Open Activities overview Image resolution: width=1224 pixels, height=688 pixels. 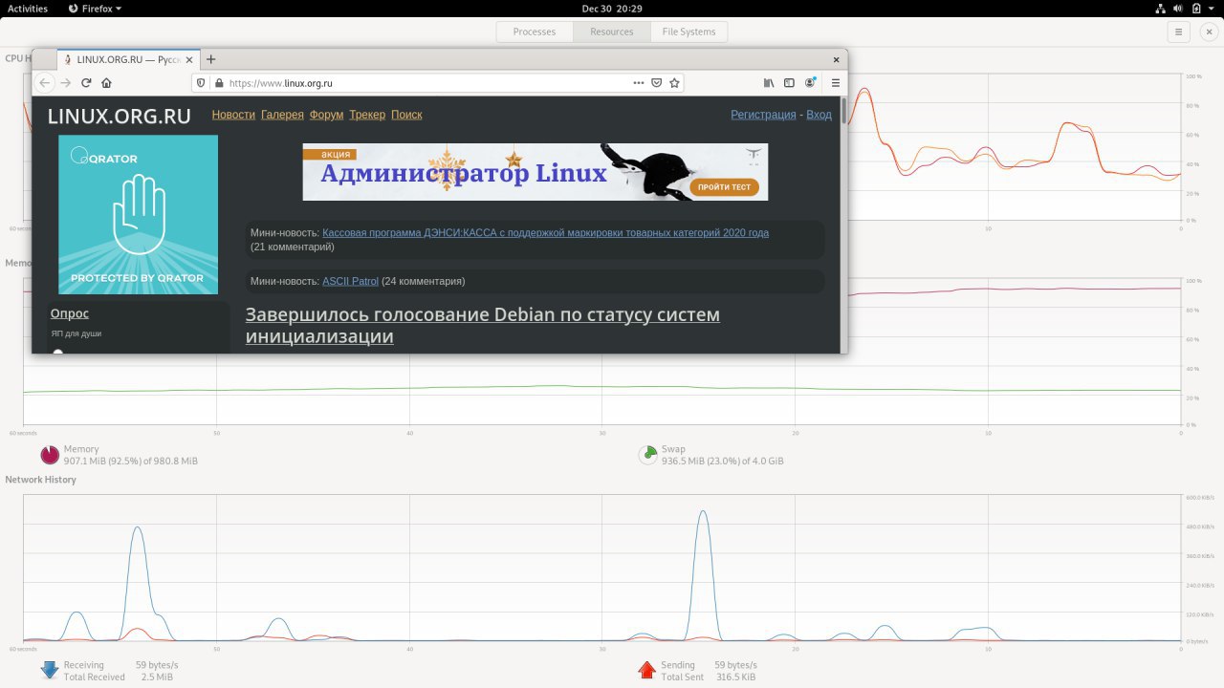[x=28, y=9]
